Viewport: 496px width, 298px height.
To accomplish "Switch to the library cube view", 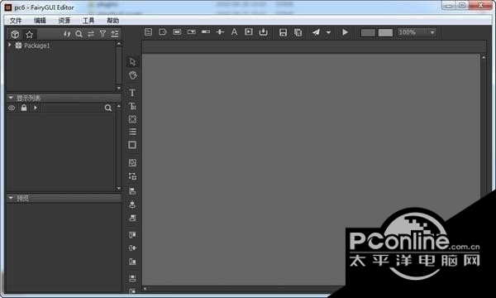I will click(15, 34).
